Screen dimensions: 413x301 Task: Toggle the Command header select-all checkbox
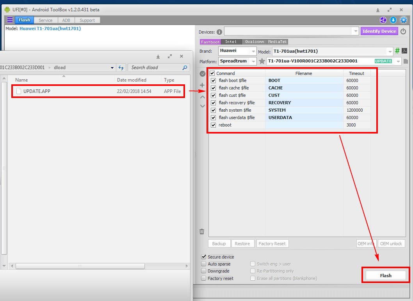(212, 73)
